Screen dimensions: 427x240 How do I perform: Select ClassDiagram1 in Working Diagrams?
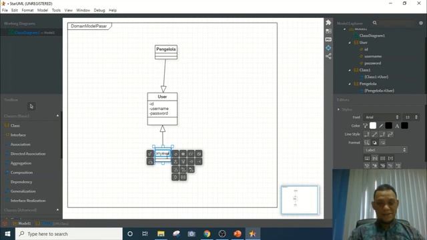[31, 33]
